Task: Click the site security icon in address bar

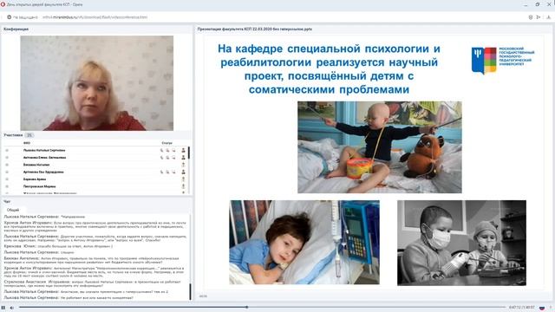Action: 10,17
